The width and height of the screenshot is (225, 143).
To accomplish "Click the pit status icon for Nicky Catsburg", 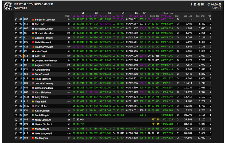I will click(x=16, y=120).
